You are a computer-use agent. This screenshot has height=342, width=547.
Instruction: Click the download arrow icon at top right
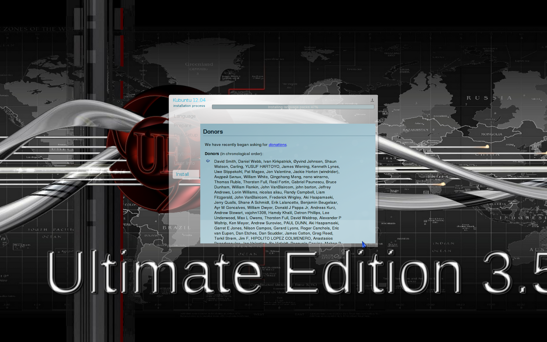pos(372,100)
